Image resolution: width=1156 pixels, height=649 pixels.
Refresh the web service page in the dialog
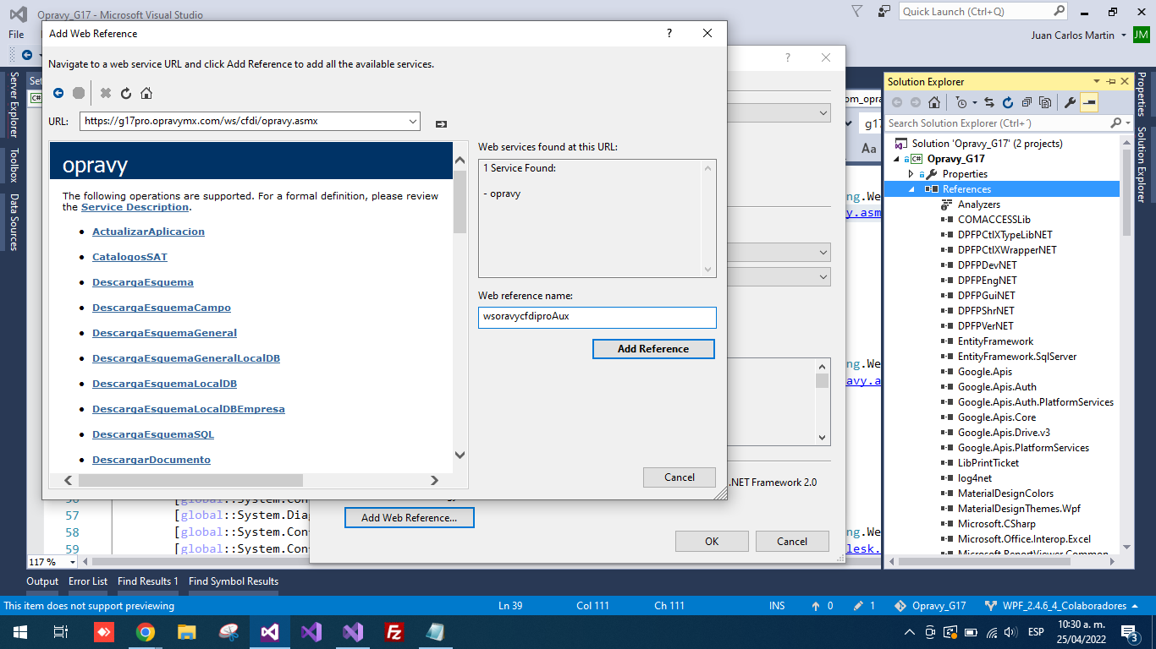[x=126, y=93]
